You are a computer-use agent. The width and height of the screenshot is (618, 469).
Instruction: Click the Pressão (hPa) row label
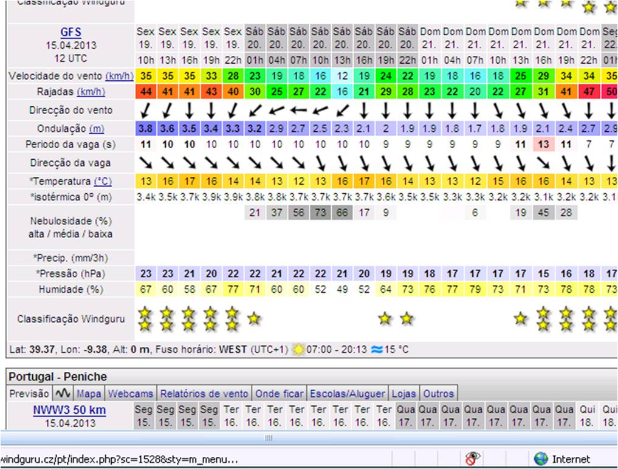[x=71, y=273]
